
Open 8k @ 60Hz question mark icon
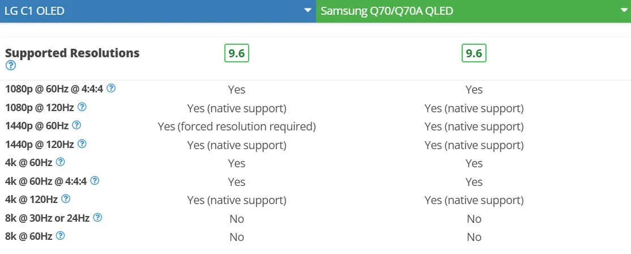click(x=61, y=236)
